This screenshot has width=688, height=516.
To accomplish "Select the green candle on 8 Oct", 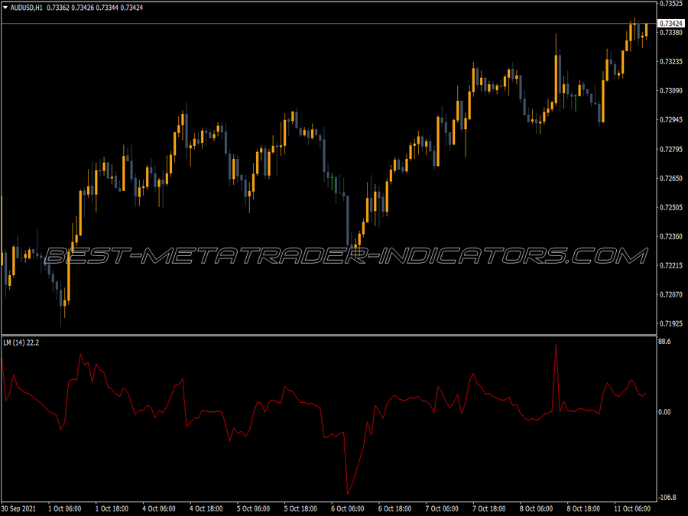I will pyautogui.click(x=576, y=102).
